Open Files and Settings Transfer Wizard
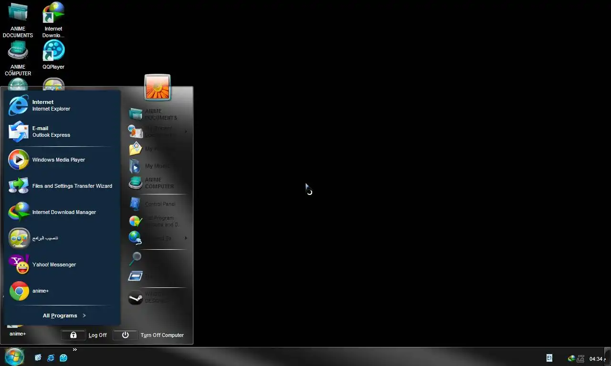The height and width of the screenshot is (366, 611). (x=62, y=186)
